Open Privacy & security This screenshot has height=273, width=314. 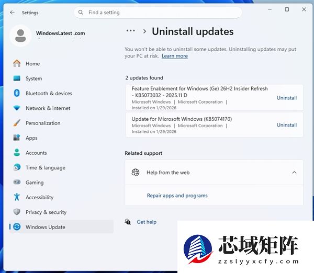[x=61, y=212]
